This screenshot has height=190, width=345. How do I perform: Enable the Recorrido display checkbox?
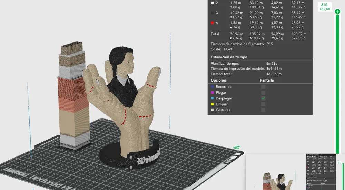pos(263,87)
